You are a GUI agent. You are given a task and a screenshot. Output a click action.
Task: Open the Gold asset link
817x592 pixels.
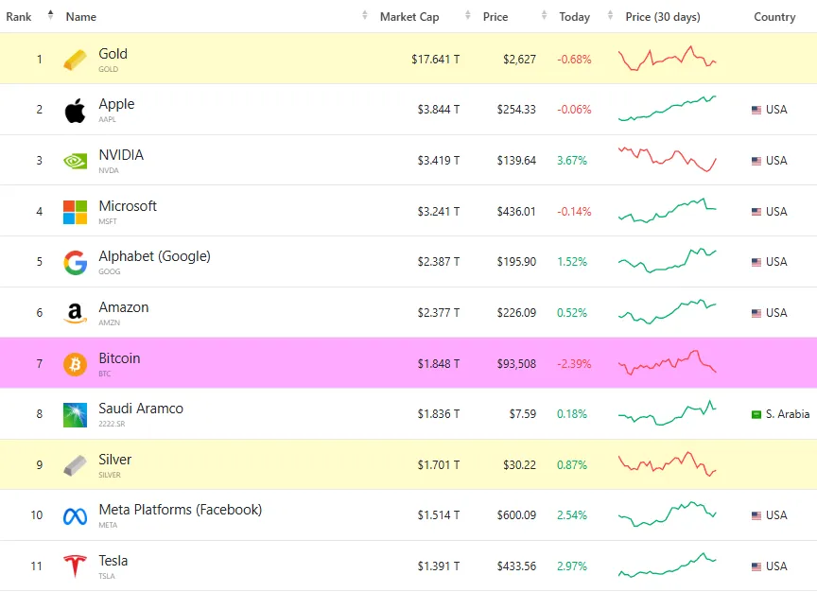coord(113,54)
